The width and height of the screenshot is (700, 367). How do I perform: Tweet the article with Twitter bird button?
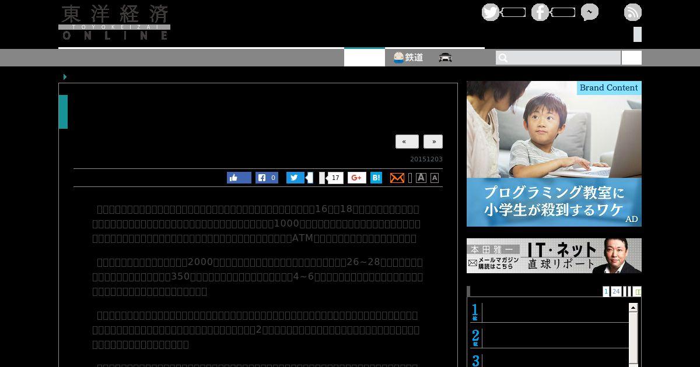coord(295,178)
